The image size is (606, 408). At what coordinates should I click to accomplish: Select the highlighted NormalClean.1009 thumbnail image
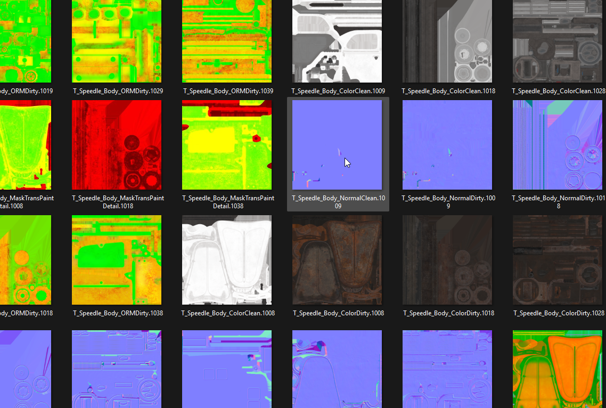[337, 145]
